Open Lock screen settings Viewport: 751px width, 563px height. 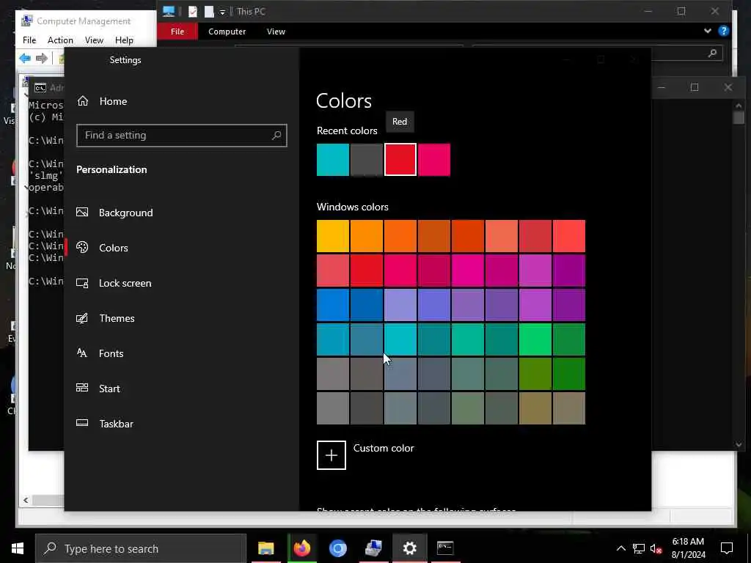coord(114,283)
